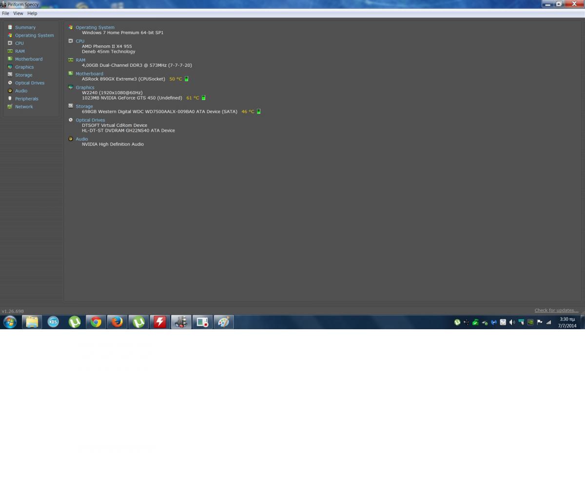Viewport: 585px width, 496px height.
Task: Select Audio in the sidebar
Action: pyautogui.click(x=21, y=91)
